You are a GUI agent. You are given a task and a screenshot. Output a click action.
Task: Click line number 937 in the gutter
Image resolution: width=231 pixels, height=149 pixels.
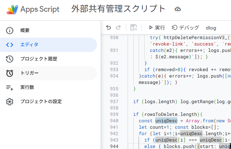(x=114, y=102)
